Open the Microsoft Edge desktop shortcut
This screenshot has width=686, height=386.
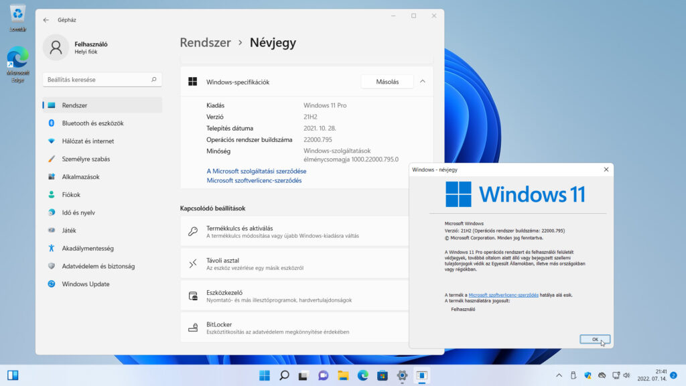coord(17,64)
